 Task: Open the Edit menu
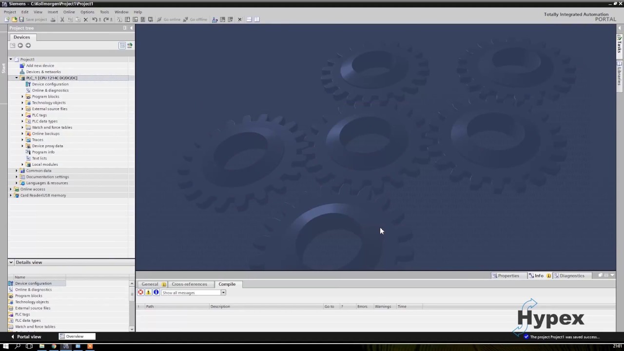(25, 12)
